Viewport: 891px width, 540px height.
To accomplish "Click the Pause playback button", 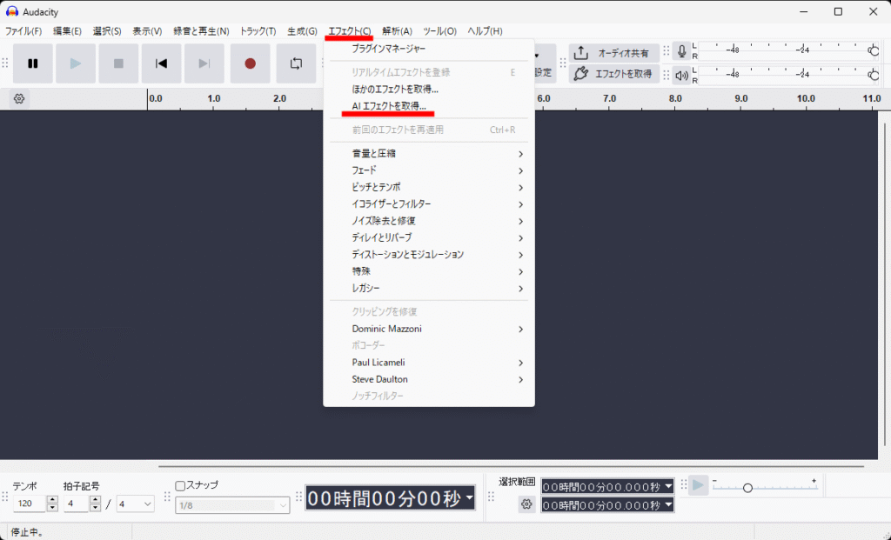I will tap(33, 63).
